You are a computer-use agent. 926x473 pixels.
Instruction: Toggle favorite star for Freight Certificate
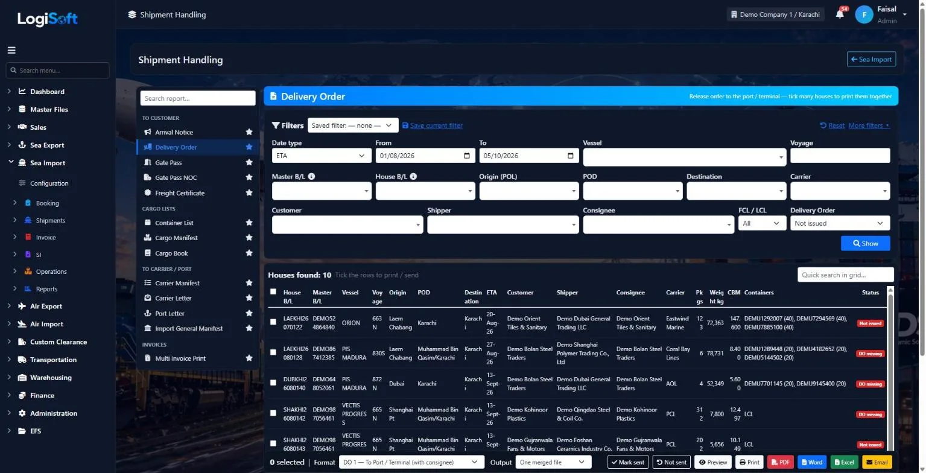249,193
